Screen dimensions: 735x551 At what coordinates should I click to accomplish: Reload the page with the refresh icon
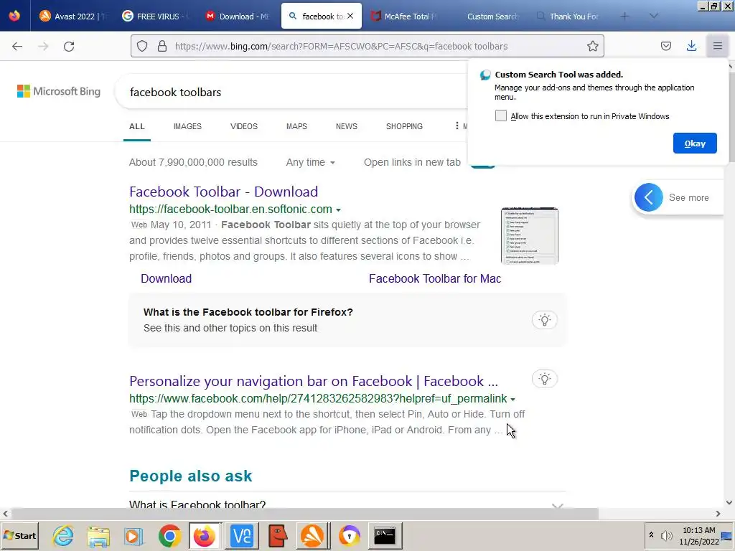click(69, 46)
